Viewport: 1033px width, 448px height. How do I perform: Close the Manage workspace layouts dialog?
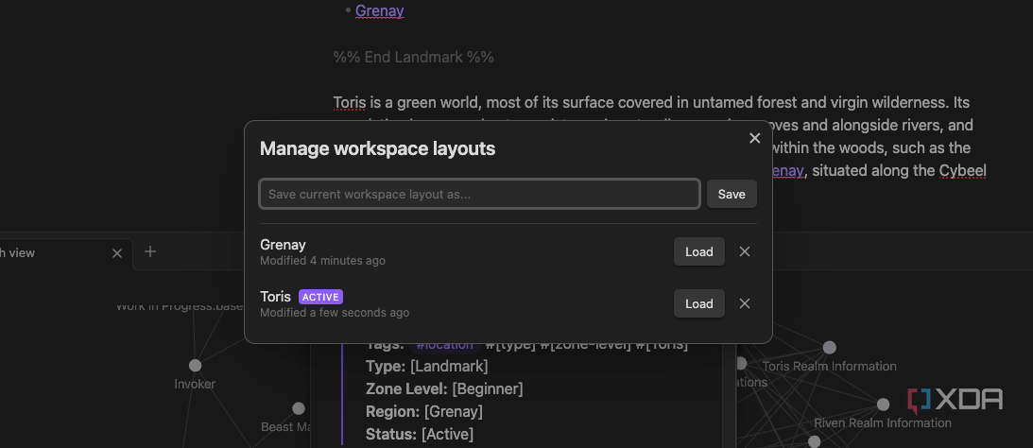(755, 138)
